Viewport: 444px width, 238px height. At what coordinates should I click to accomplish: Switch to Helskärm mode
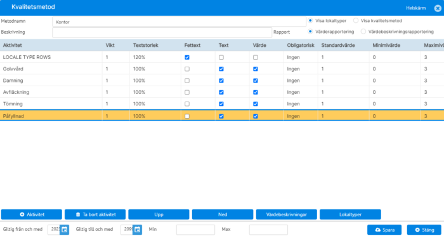tap(416, 8)
